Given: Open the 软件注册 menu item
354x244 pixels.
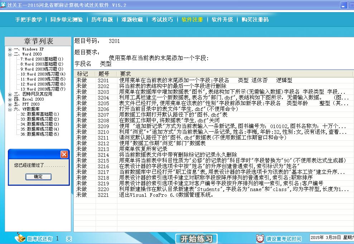Looking at the screenshot, I should [x=192, y=20].
